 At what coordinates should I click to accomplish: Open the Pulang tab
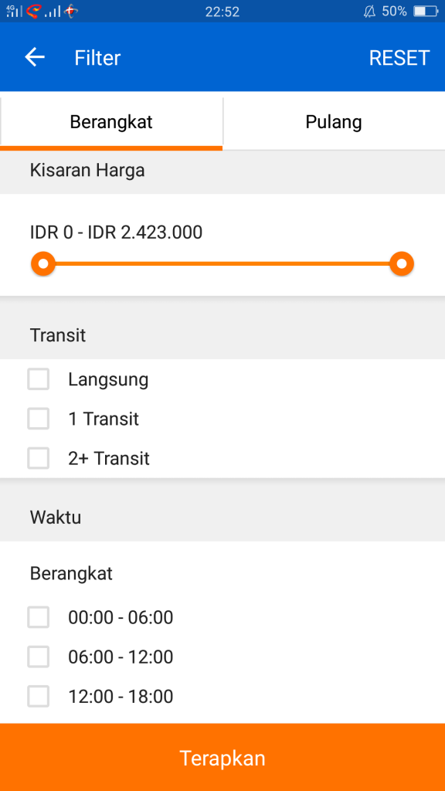pyautogui.click(x=334, y=121)
